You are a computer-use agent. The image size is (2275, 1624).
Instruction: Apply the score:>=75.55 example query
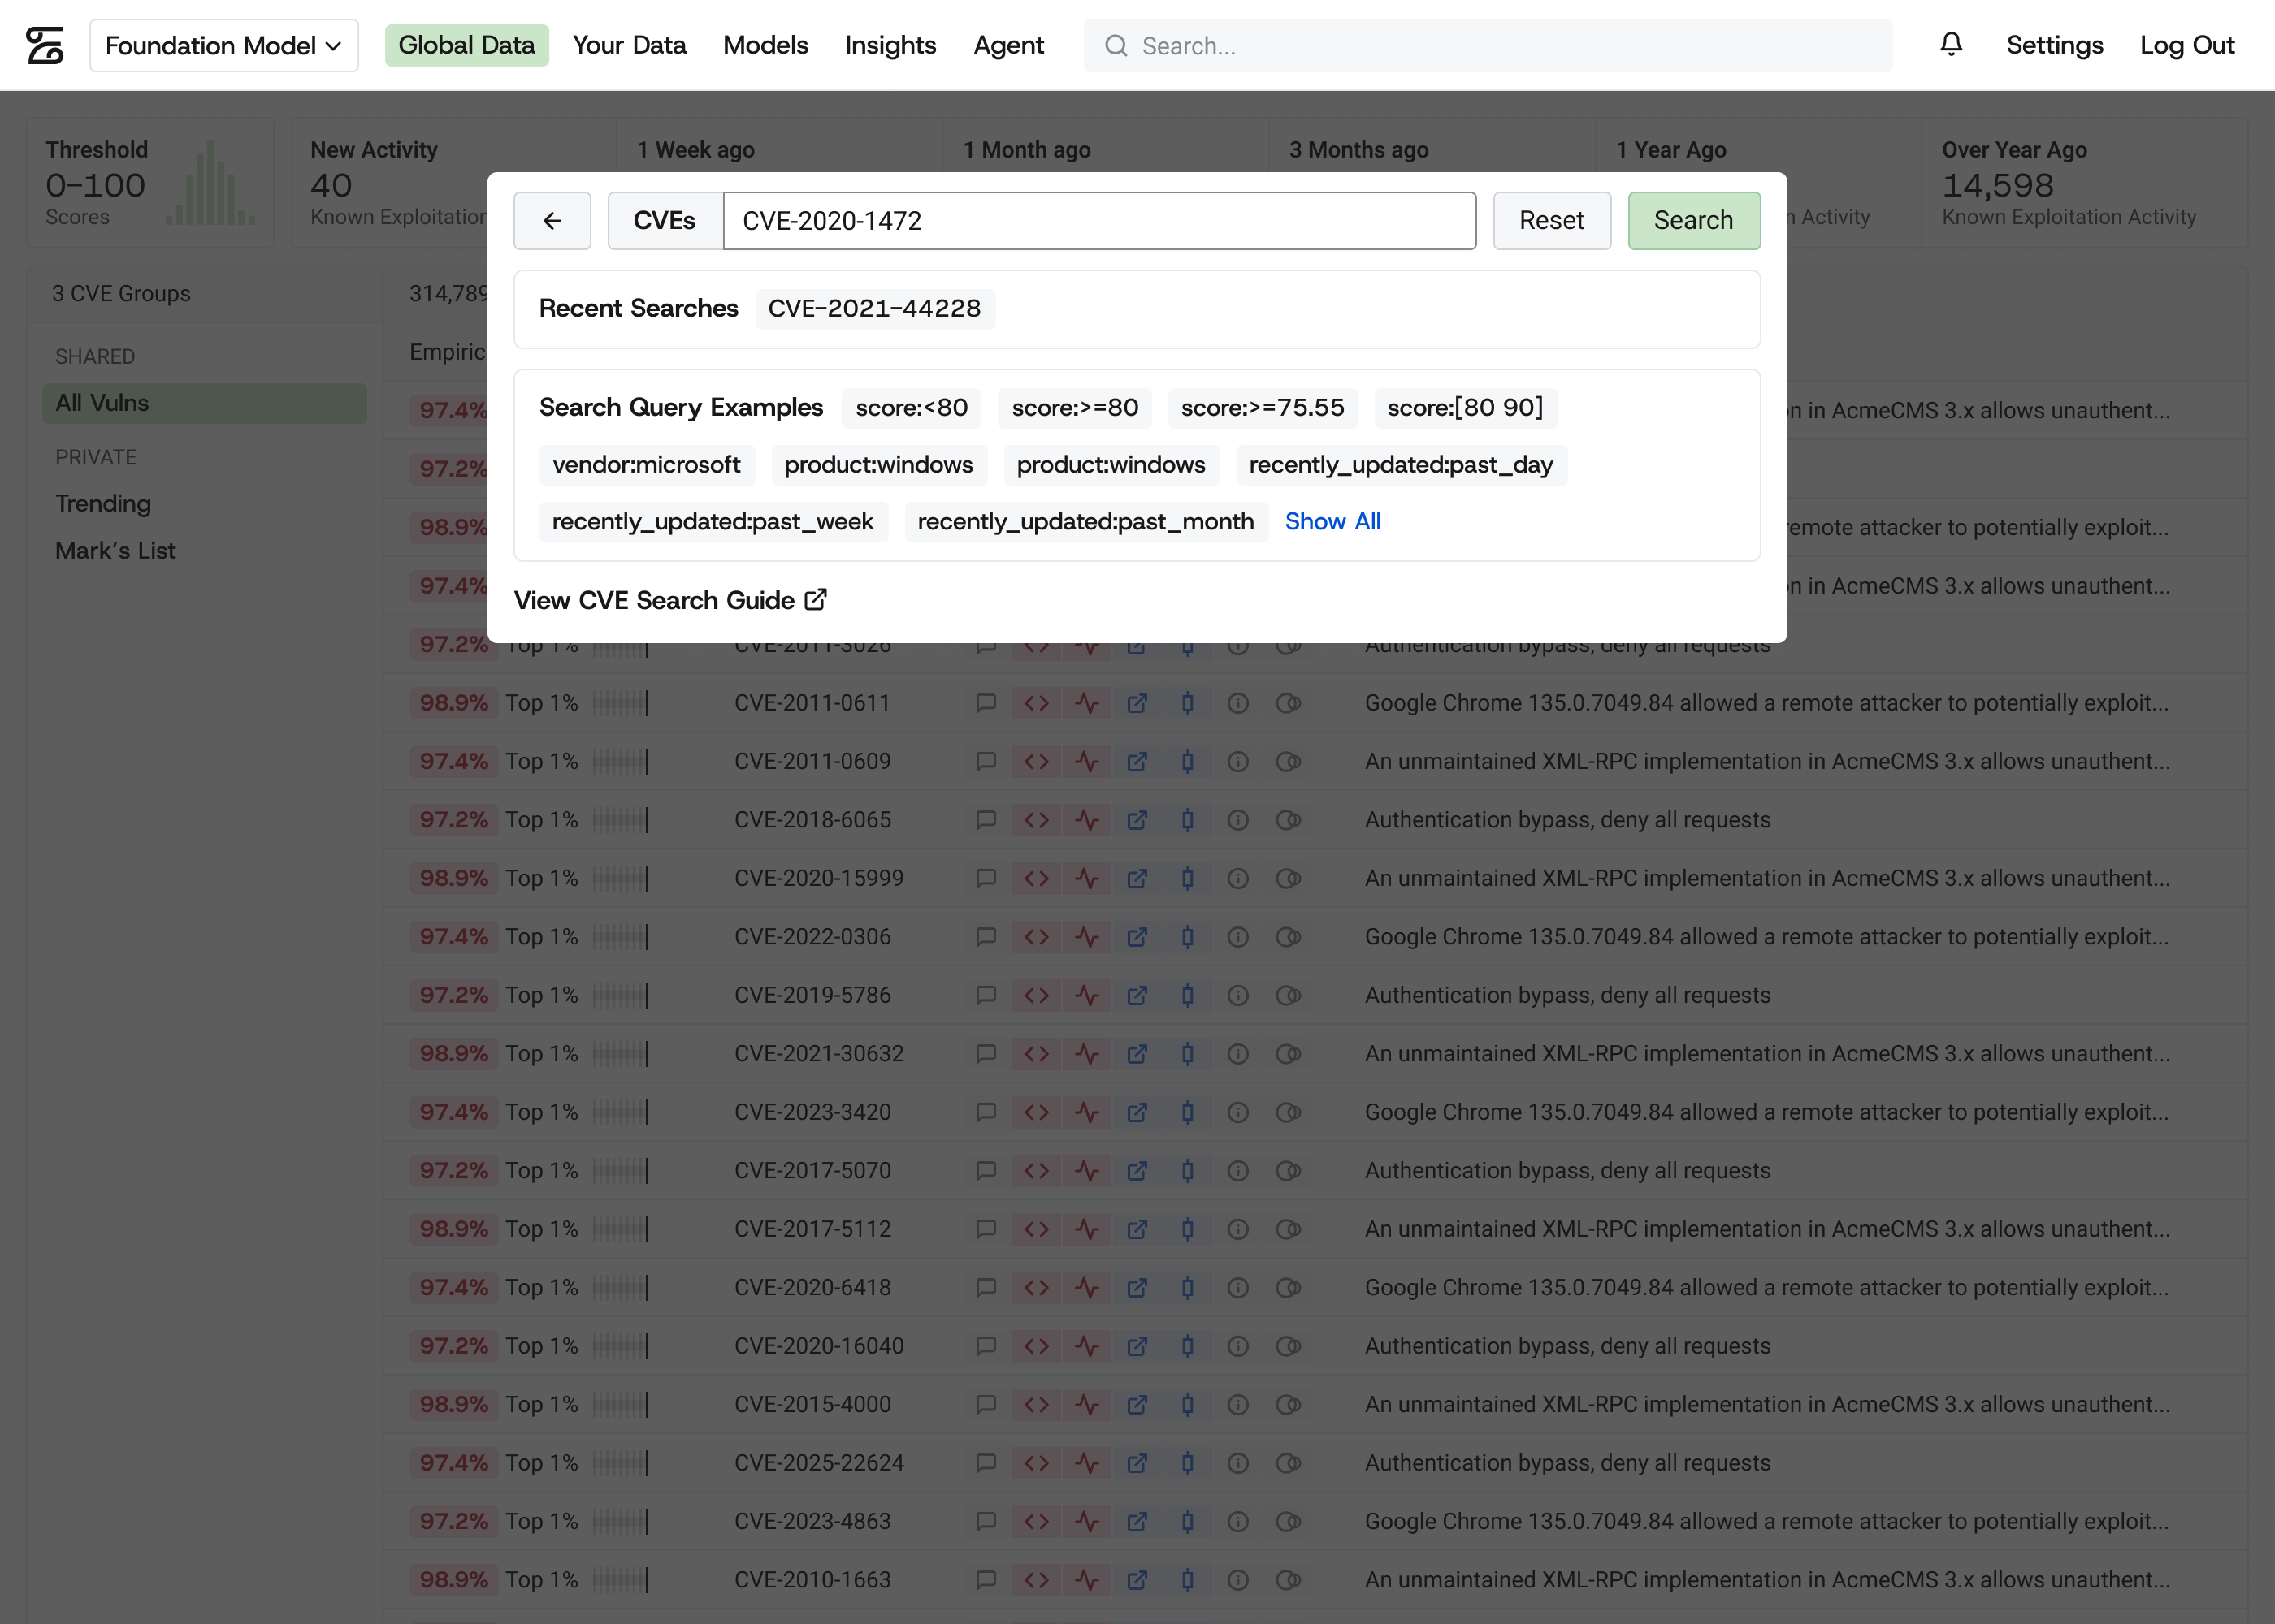(x=1263, y=407)
